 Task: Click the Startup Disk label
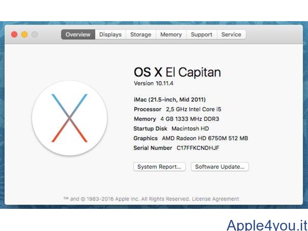point(150,128)
